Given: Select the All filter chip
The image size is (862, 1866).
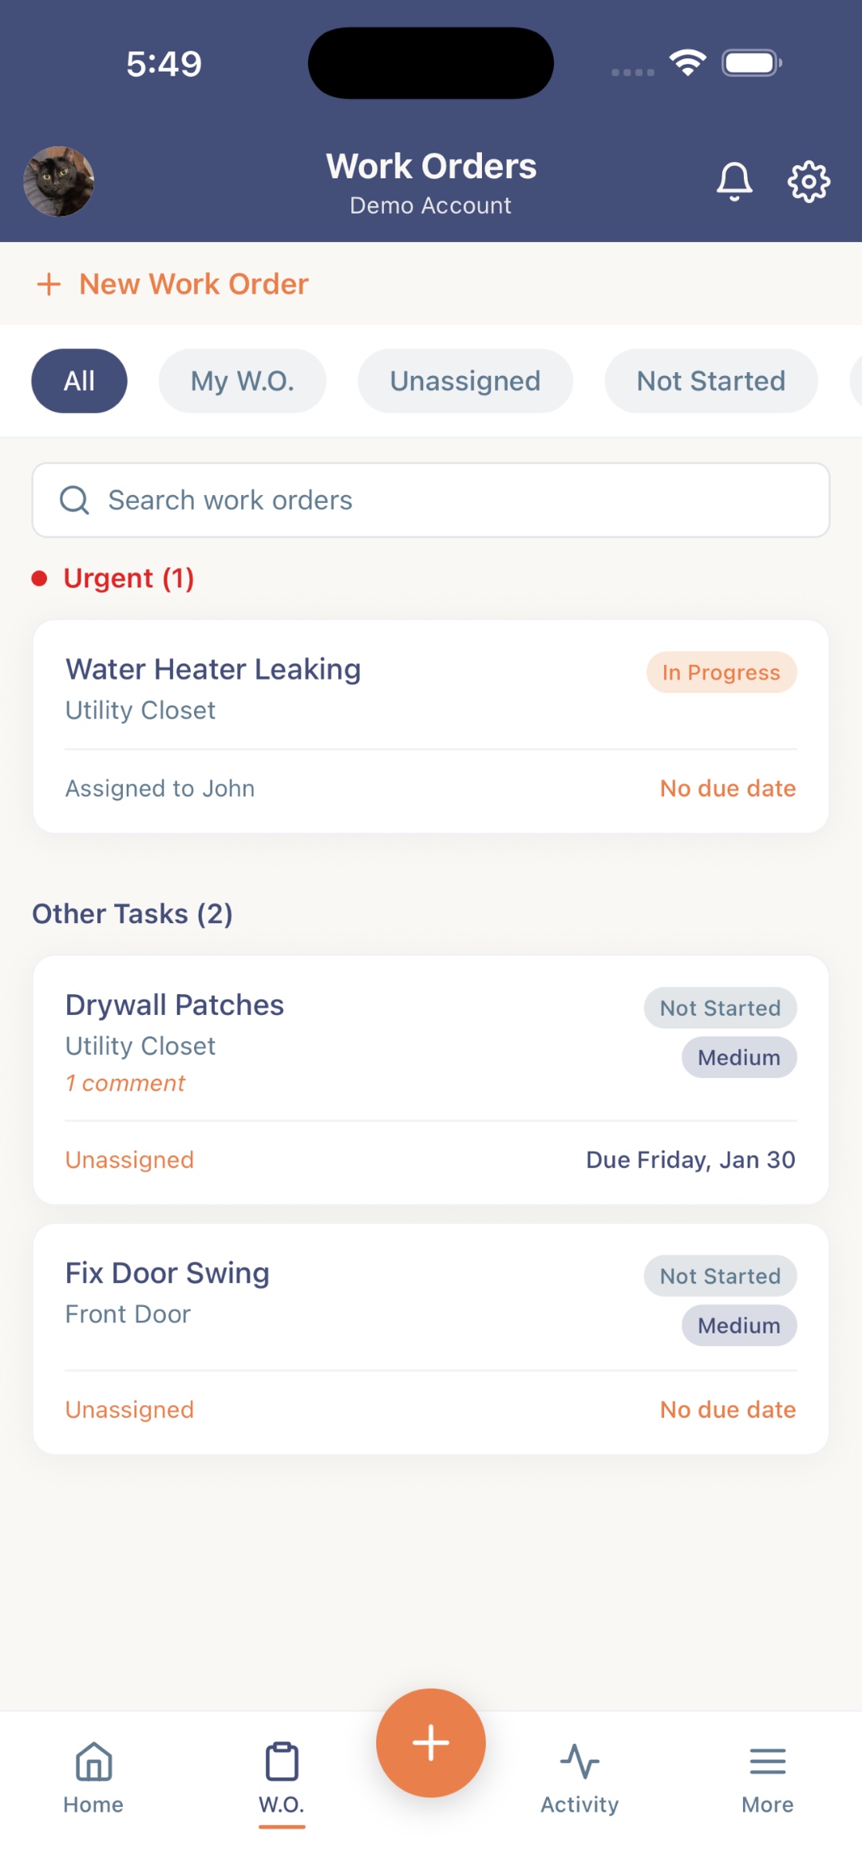Looking at the screenshot, I should [x=79, y=381].
